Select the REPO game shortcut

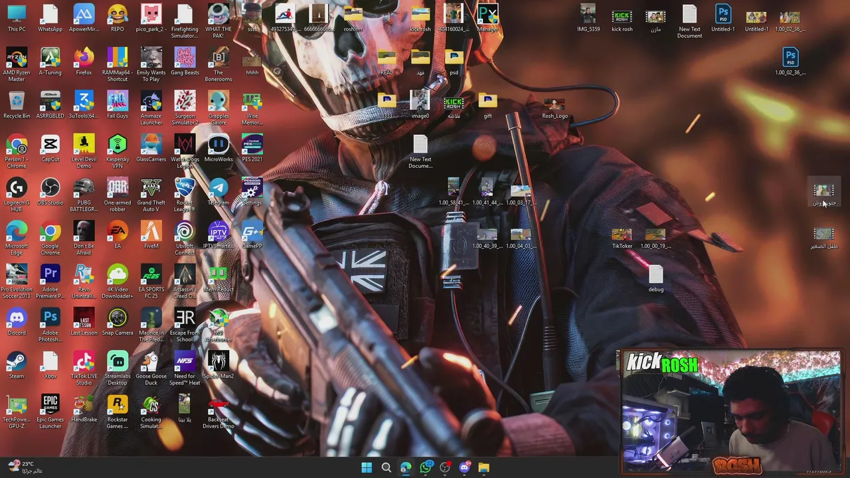118,19
